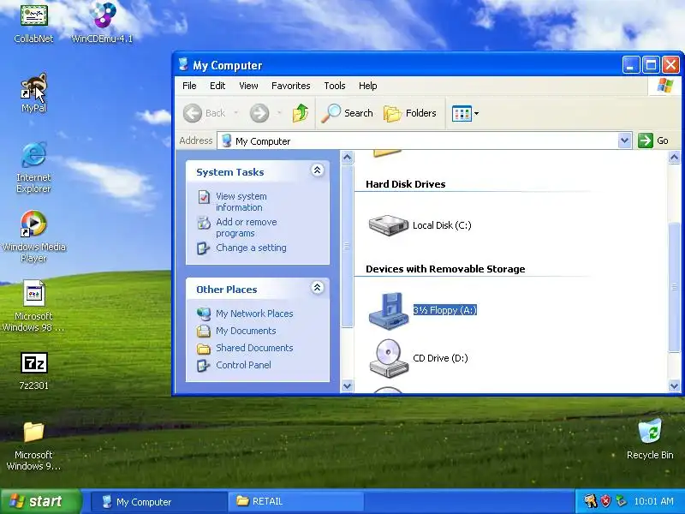Click the taskbar clock 10:01 AM

pyautogui.click(x=654, y=501)
